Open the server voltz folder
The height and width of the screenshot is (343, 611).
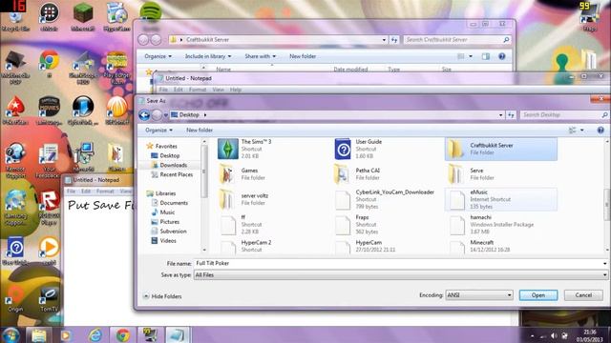coord(244,199)
